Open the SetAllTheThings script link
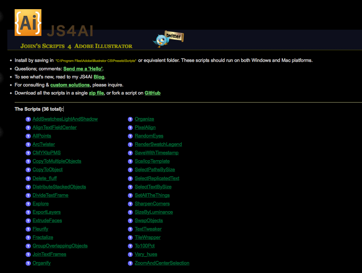The width and height of the screenshot is (362, 273). [x=152, y=195]
